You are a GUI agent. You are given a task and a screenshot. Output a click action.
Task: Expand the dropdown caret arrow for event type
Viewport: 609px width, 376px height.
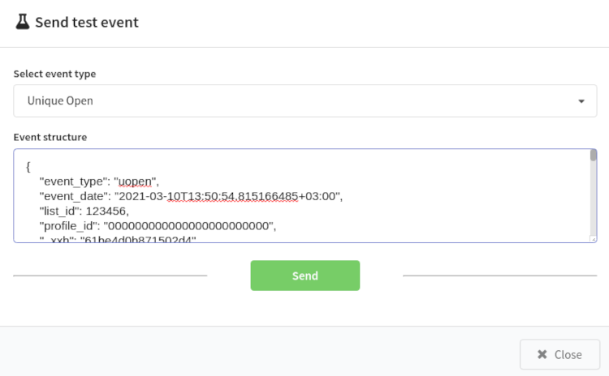pos(581,101)
